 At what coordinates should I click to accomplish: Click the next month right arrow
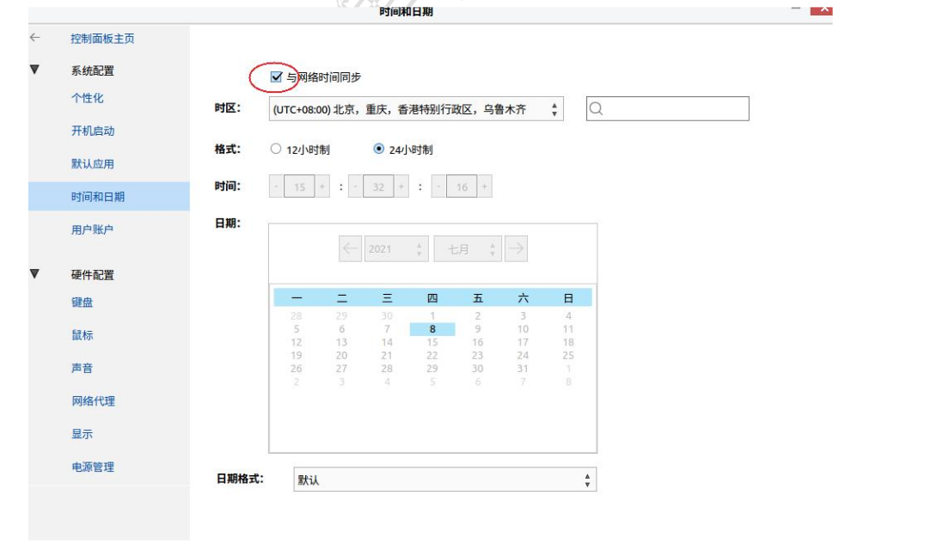[516, 249]
